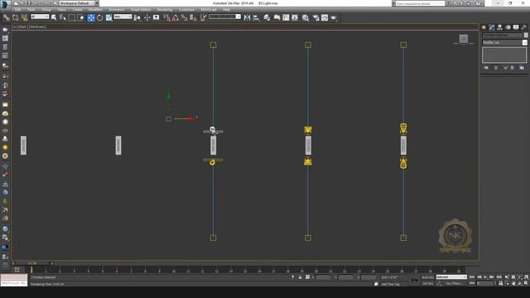Image resolution: width=530 pixels, height=298 pixels.
Task: Switch to the Create command panel tab
Action: point(484,27)
